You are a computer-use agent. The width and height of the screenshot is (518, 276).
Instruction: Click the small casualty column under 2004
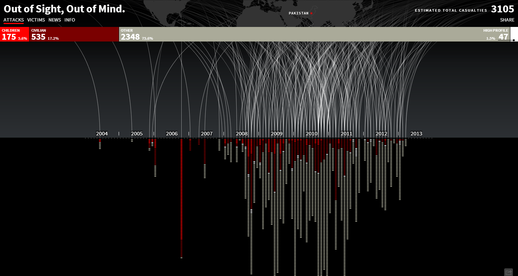click(100, 144)
